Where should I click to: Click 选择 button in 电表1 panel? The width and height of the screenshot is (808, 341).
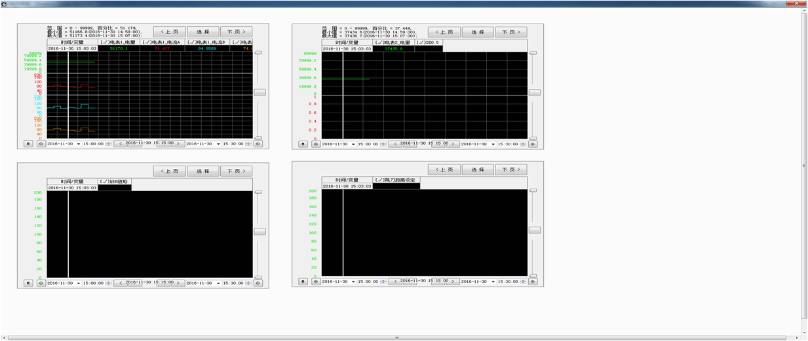click(x=203, y=31)
